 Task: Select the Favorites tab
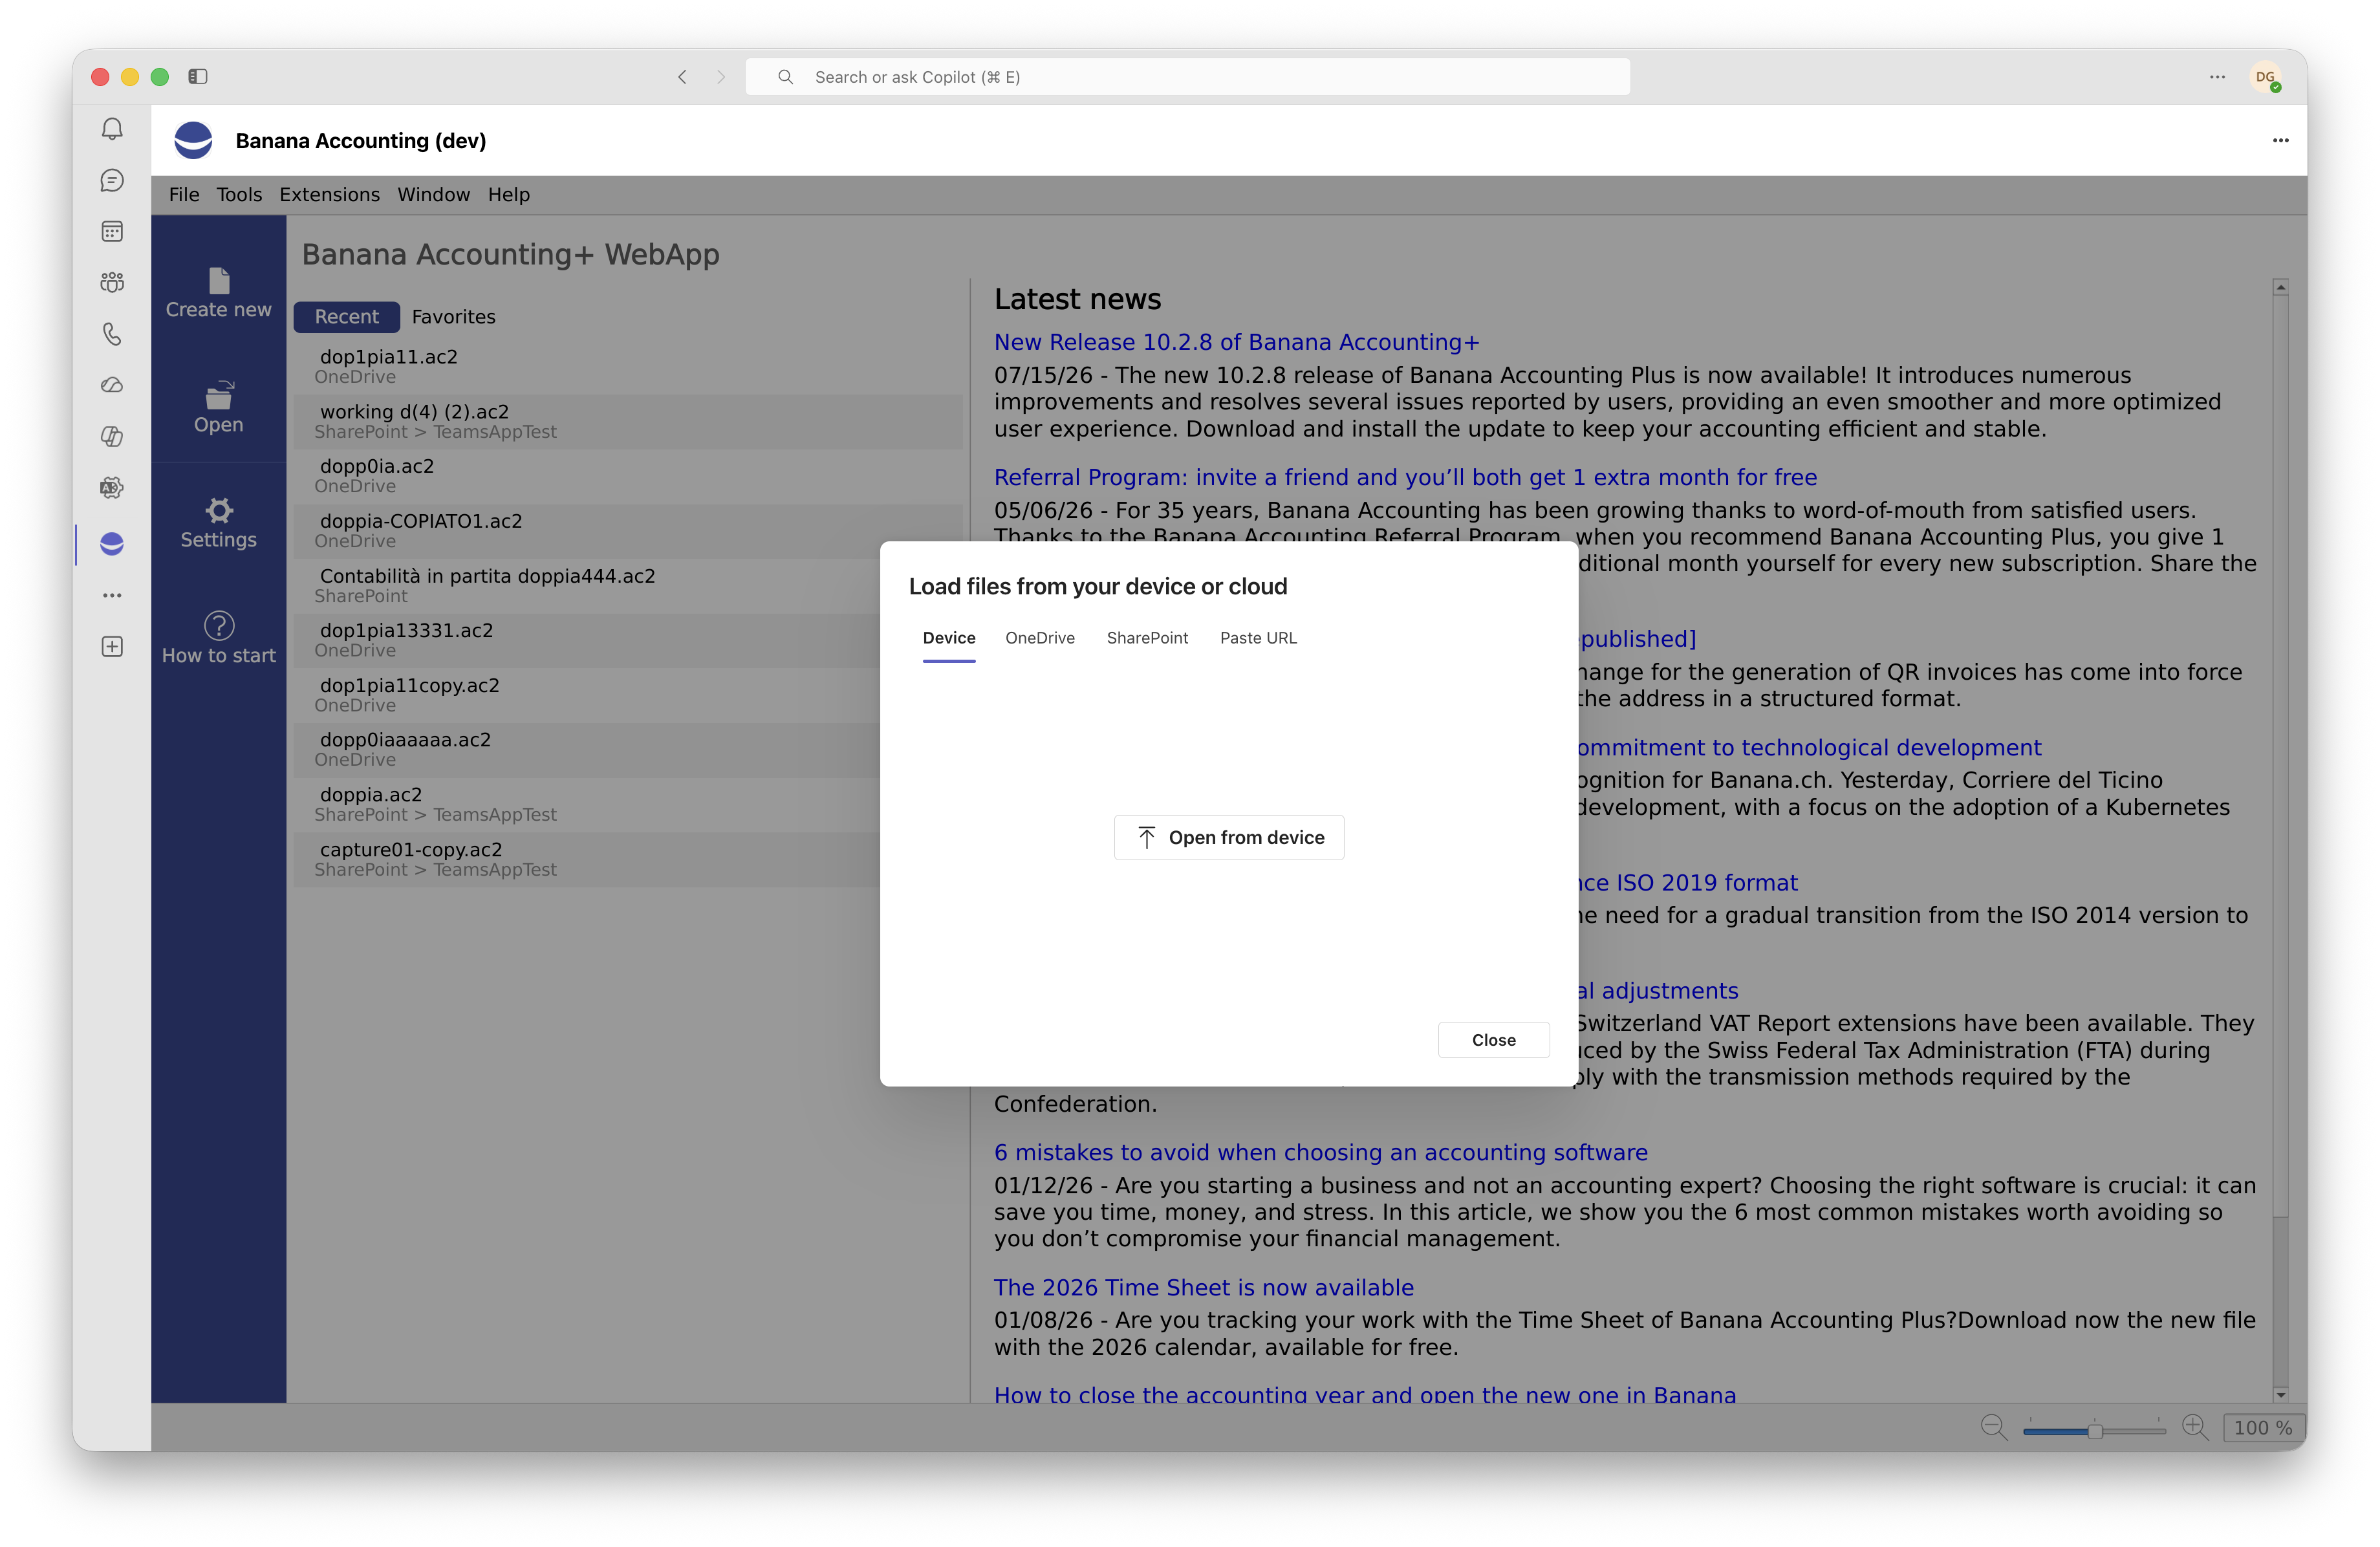tap(453, 316)
